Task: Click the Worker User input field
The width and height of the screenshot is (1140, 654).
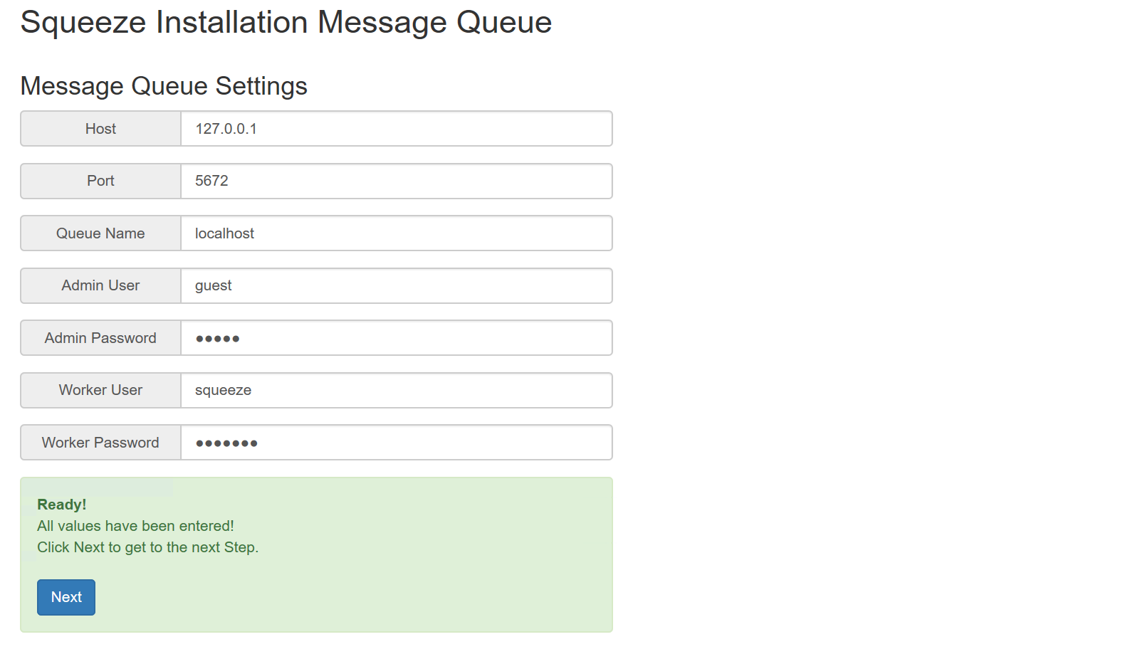Action: pyautogui.click(x=396, y=391)
